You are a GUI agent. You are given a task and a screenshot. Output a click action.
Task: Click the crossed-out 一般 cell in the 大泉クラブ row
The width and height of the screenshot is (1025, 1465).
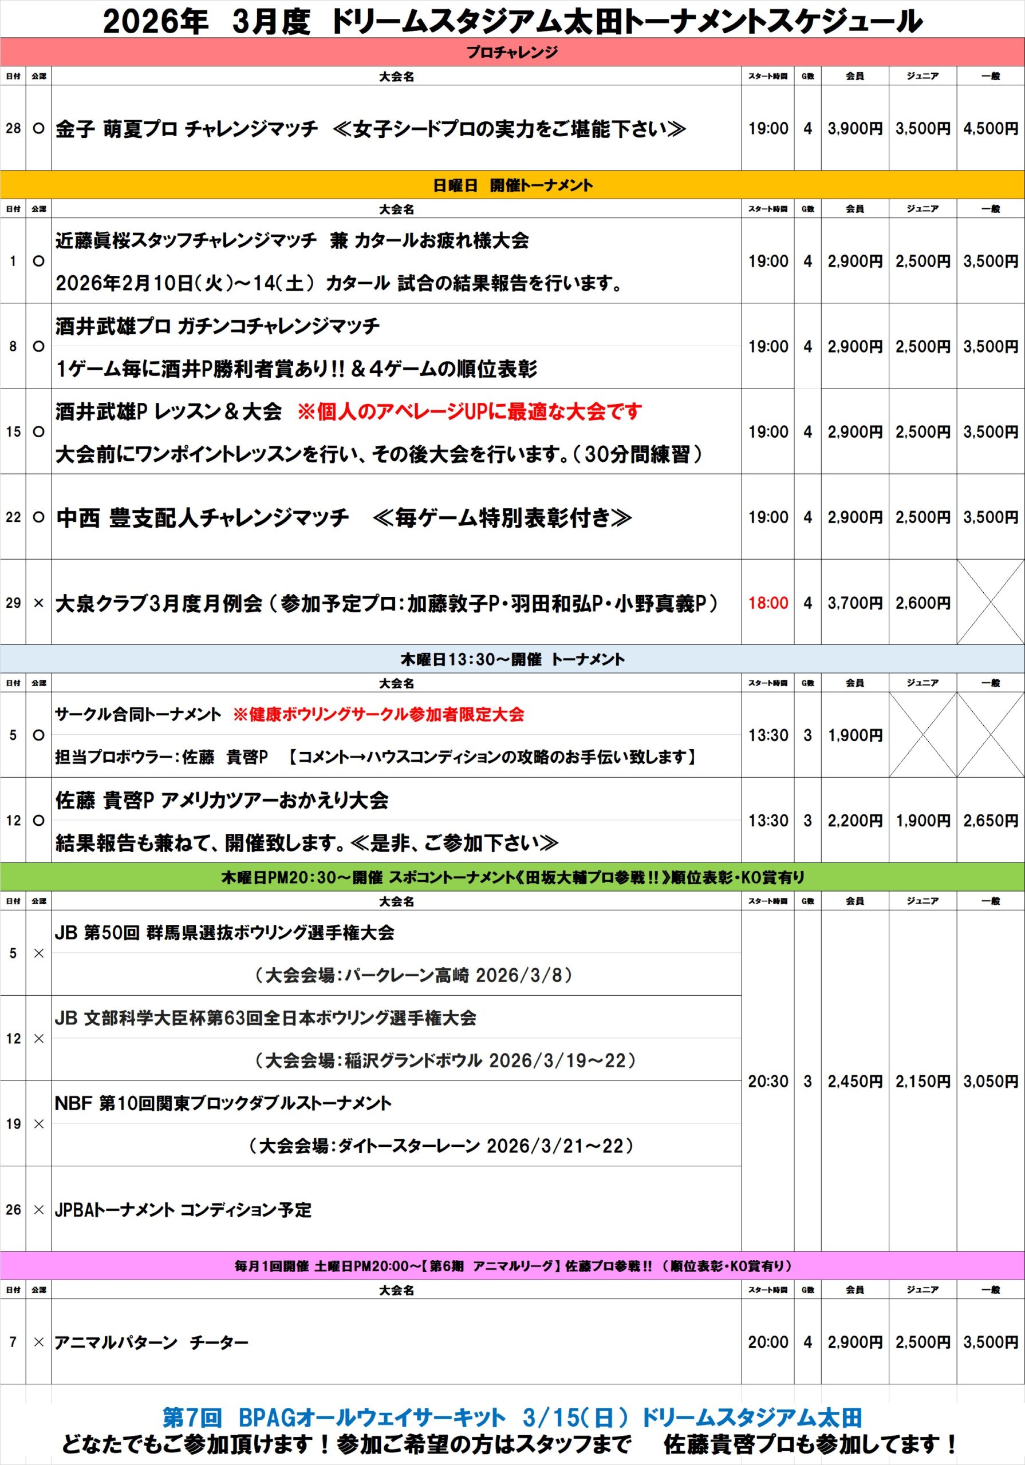pos(990,603)
